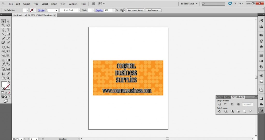
Task: Select the Scale tool
Action: tap(8, 47)
